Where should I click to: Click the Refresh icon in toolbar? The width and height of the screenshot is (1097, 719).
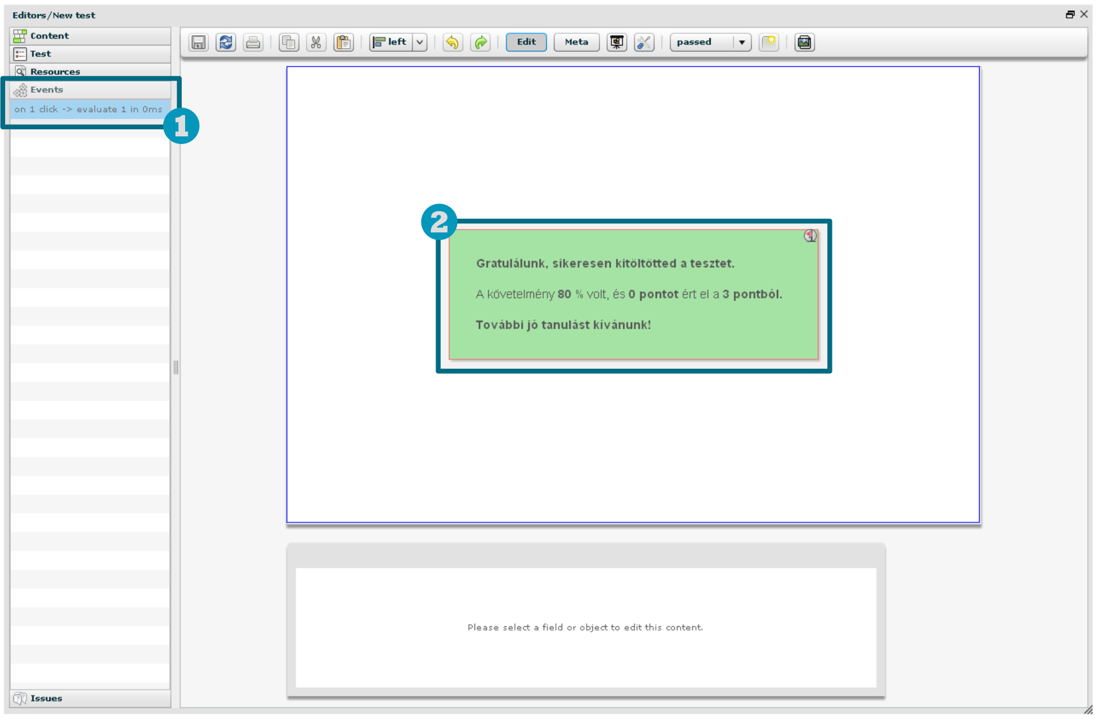point(226,42)
